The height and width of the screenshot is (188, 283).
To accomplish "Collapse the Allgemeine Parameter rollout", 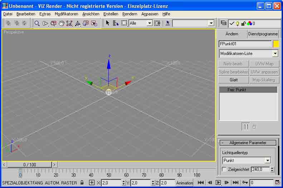I will [248, 143].
